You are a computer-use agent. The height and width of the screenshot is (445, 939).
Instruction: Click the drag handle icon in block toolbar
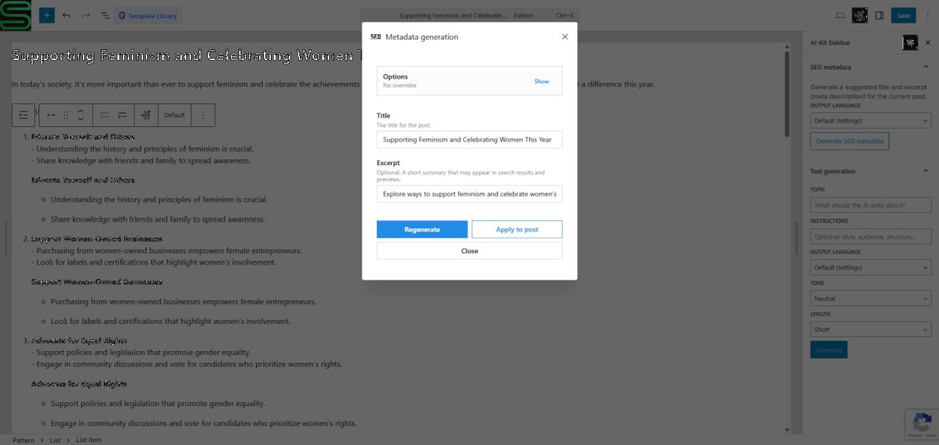coord(66,115)
